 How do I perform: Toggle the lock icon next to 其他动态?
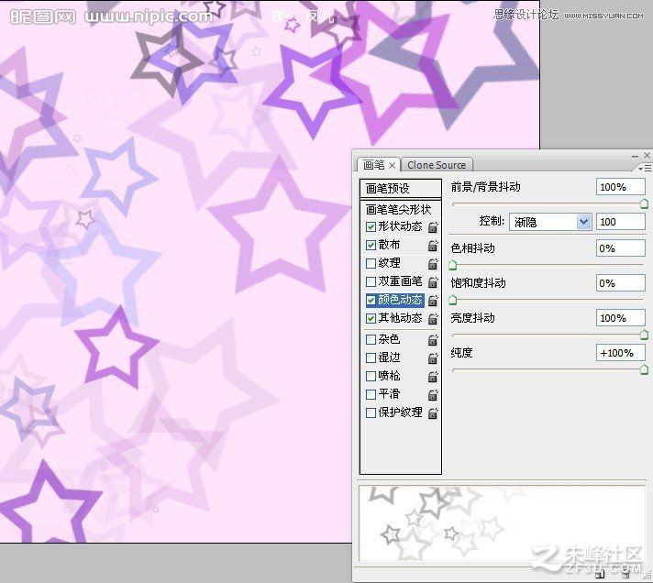tap(433, 319)
